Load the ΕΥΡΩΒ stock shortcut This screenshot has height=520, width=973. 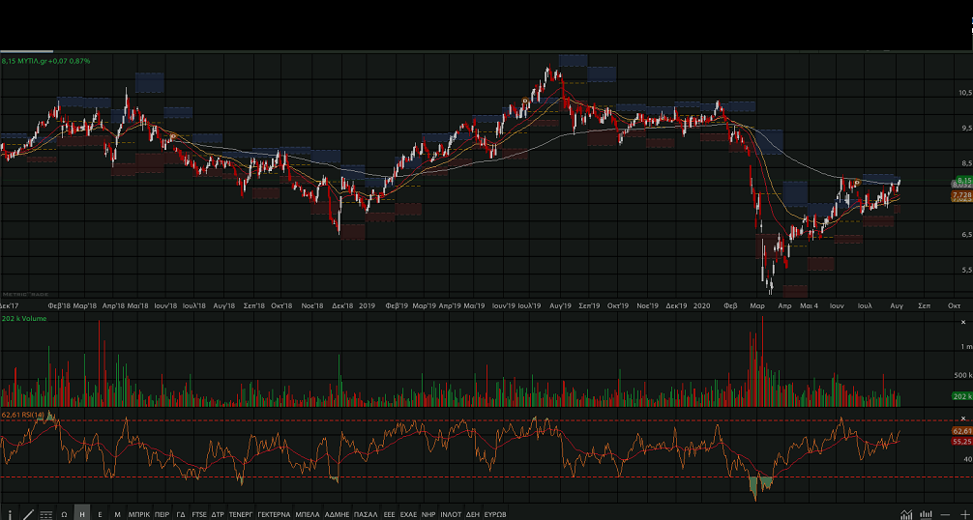tap(495, 513)
